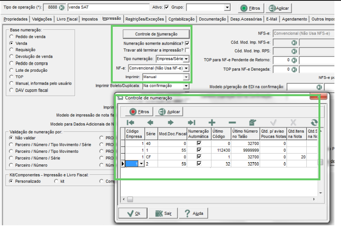This screenshot has height=228, width=341.
Task: Open Grupo dropdown
Action: tap(227, 7)
